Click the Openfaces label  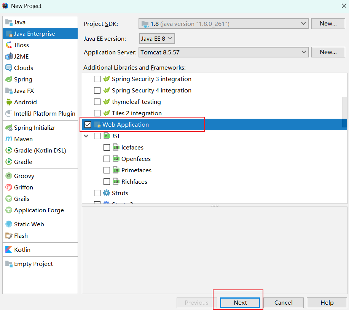point(136,159)
